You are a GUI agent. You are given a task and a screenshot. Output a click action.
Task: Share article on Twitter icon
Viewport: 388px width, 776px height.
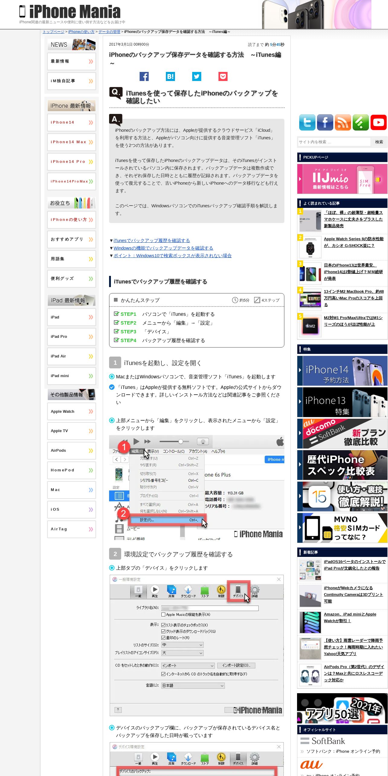coord(197,76)
